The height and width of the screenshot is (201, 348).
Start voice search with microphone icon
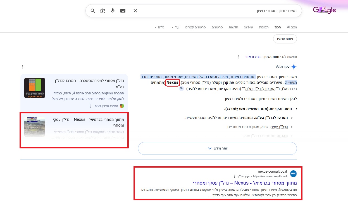(113, 11)
